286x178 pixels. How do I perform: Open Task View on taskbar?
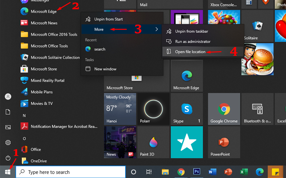point(149,172)
